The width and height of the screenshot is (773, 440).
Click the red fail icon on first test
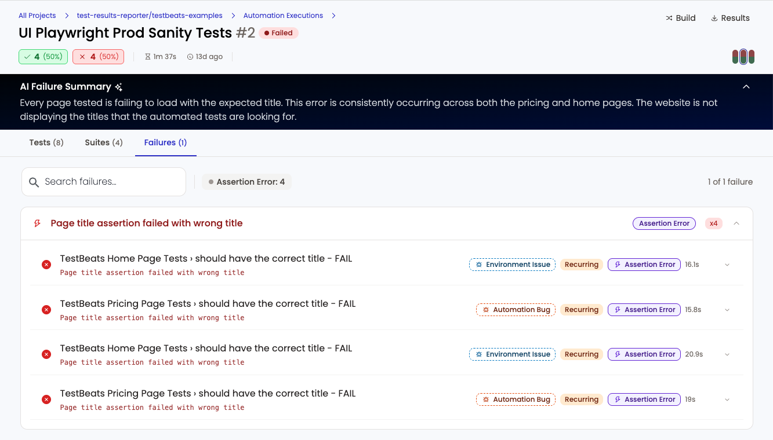click(46, 265)
